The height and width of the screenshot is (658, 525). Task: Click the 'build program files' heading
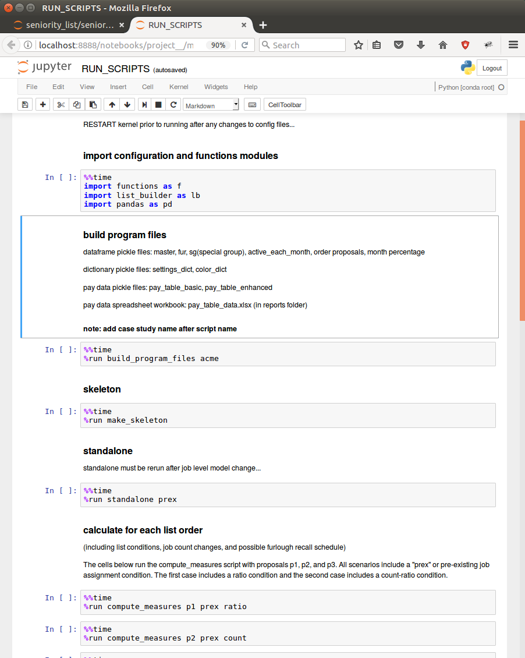(x=125, y=235)
